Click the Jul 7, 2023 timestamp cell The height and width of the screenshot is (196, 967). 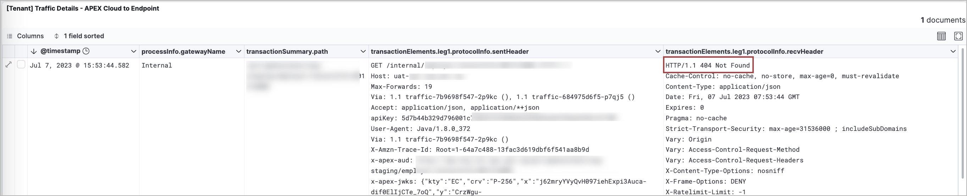[79, 65]
